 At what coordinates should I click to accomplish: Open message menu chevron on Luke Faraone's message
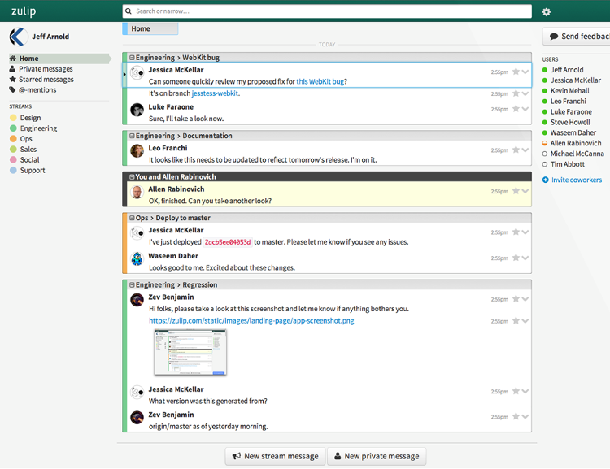[525, 108]
